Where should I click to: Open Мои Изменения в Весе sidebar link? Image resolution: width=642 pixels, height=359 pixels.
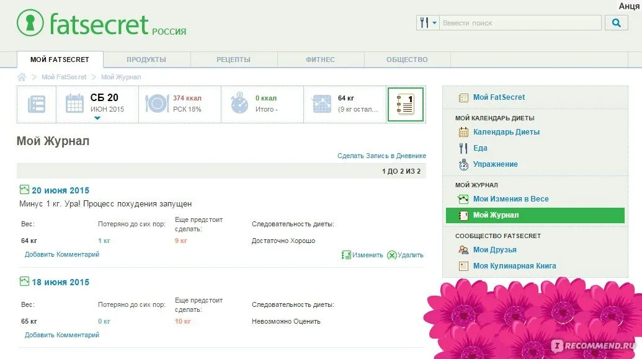pyautogui.click(x=511, y=199)
